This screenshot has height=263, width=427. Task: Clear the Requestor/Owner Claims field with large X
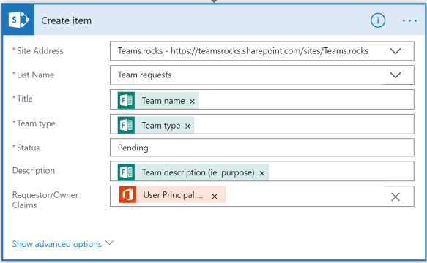396,197
